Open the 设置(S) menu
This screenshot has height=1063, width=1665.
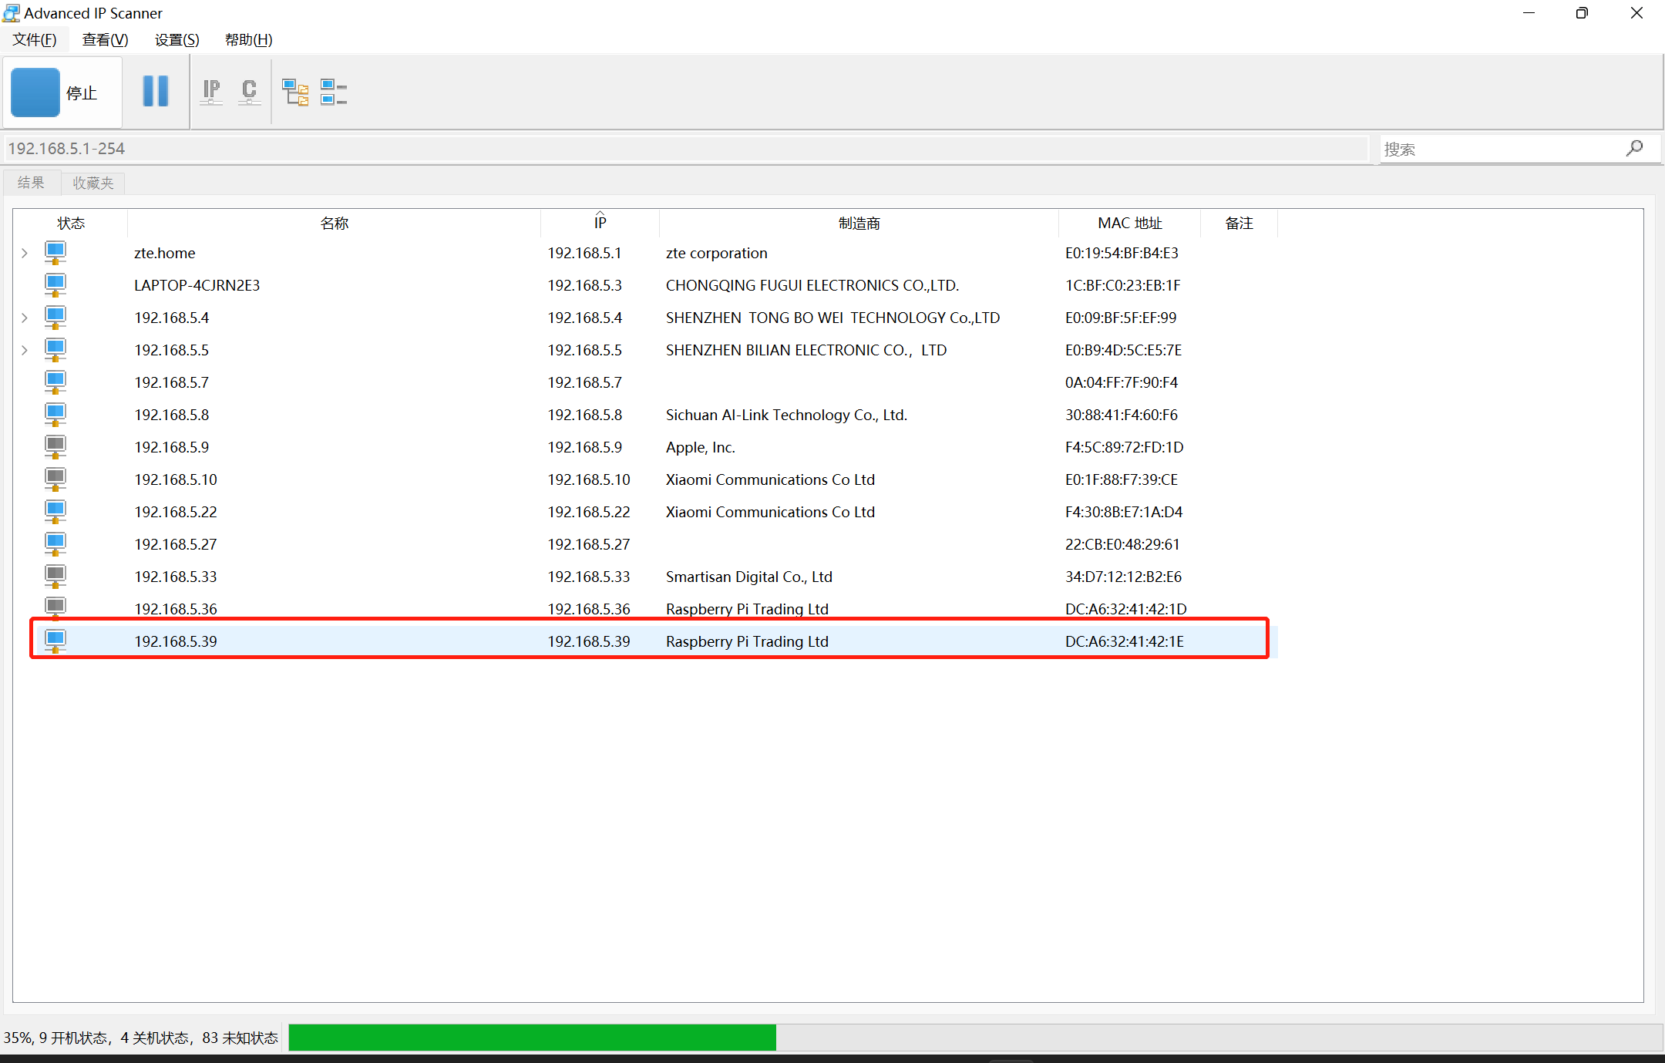tap(177, 39)
